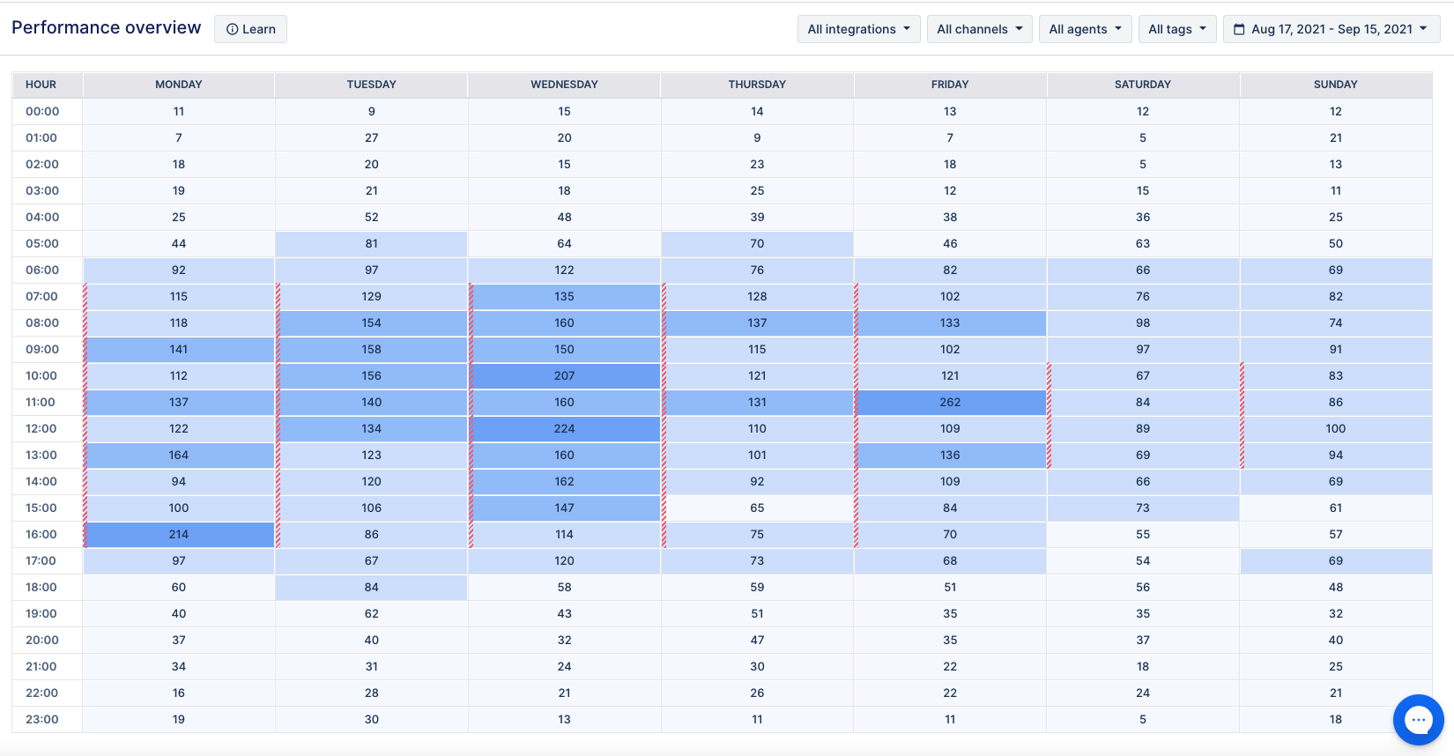Click the Thursday 11:00 cell showing 131
The width and height of the screenshot is (1454, 756).
tap(757, 402)
